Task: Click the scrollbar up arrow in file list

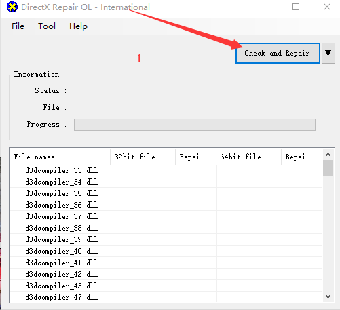Action: pyautogui.click(x=328, y=155)
